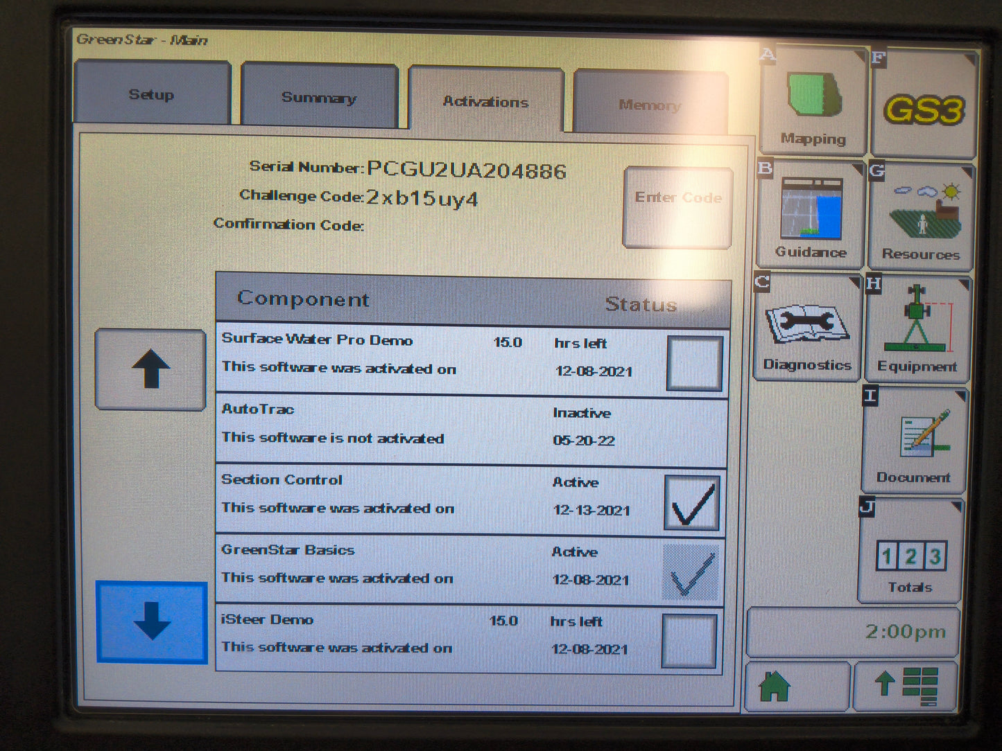This screenshot has height=751, width=1002.
Task: Open the Guidance softkey
Action: tap(810, 215)
